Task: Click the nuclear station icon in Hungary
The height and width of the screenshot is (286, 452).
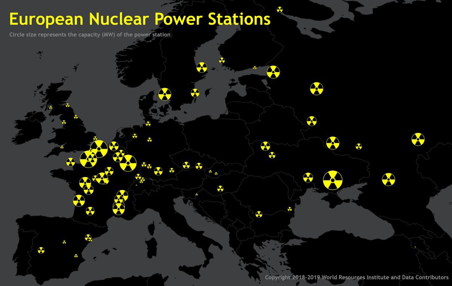Action: 220,188
